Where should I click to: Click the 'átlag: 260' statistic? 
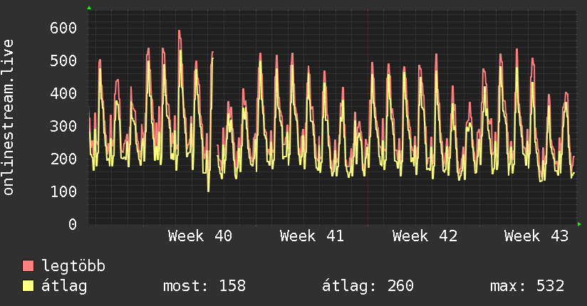[368, 286]
